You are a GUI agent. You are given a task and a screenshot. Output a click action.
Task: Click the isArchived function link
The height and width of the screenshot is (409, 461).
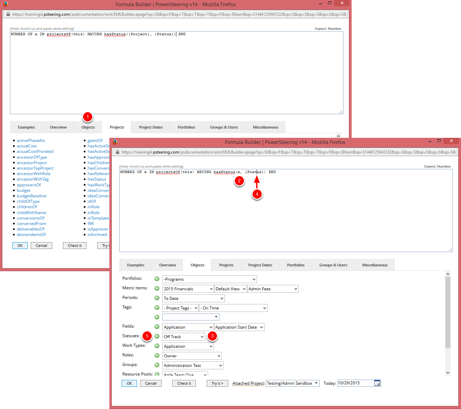[97, 235]
